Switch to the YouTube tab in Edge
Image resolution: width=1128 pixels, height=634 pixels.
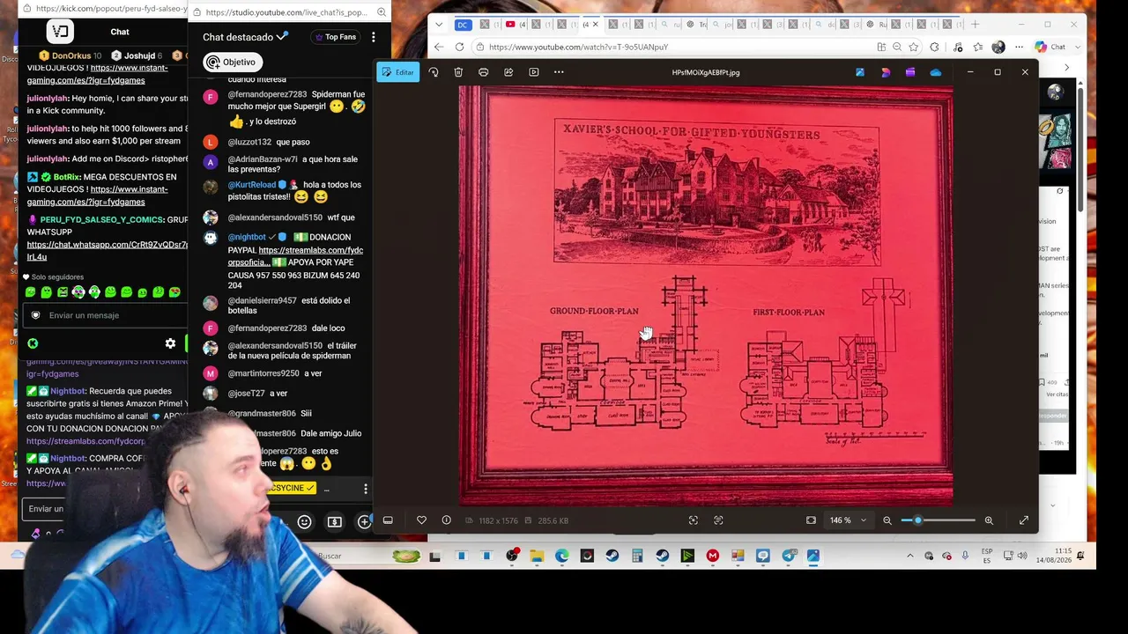[x=516, y=25]
